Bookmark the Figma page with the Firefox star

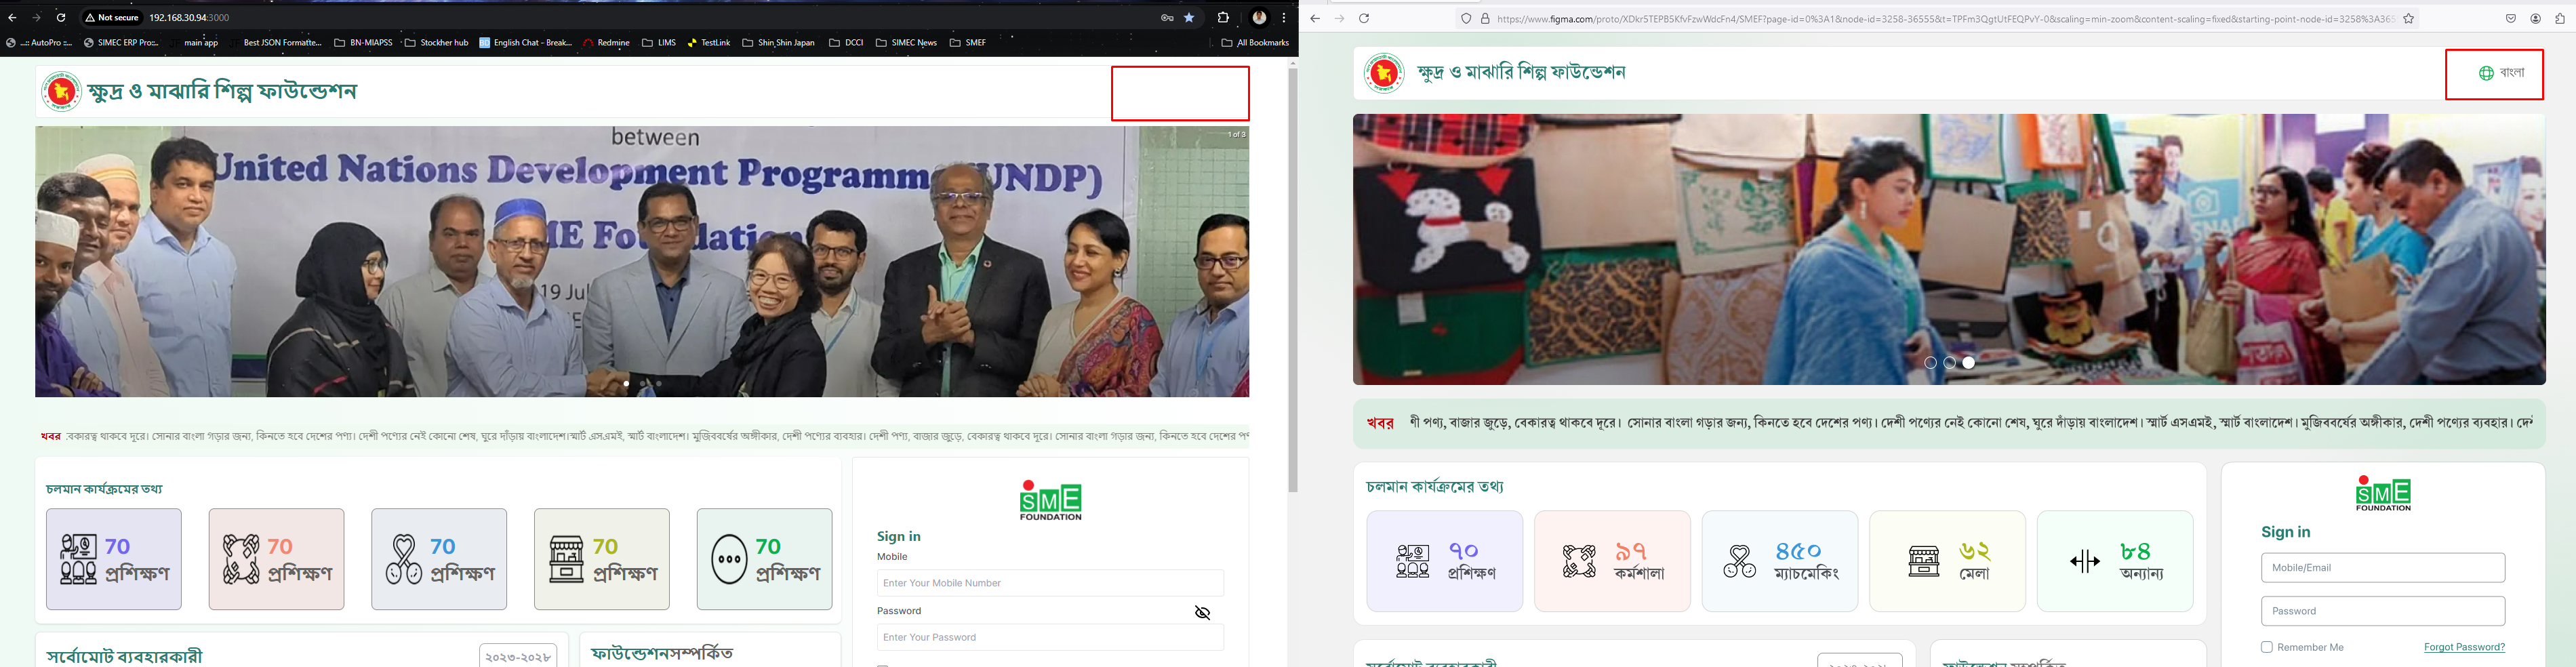click(x=2408, y=19)
